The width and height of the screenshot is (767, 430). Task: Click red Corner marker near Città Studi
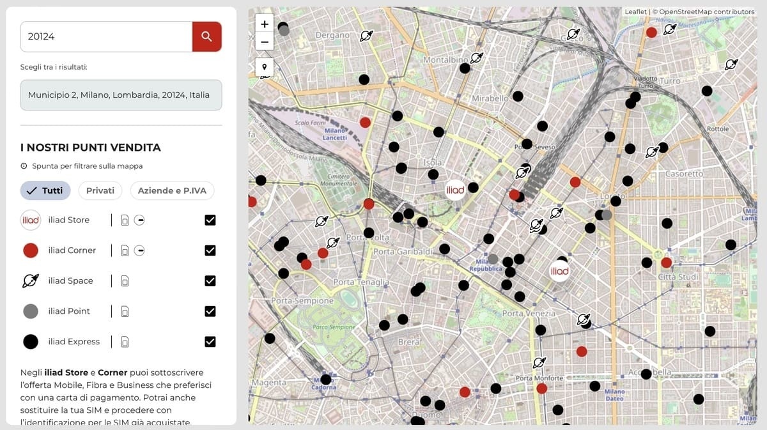coord(666,263)
